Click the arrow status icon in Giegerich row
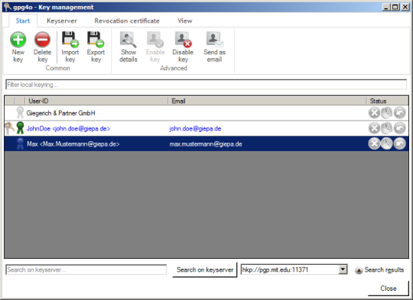413x300 pixels. pos(399,113)
